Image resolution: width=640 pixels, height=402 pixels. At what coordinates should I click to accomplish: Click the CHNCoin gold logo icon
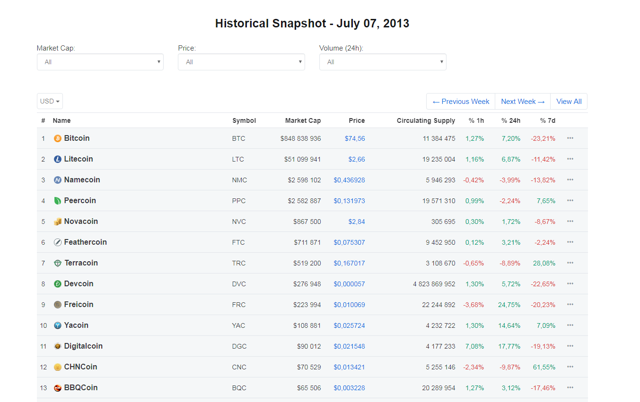(58, 367)
